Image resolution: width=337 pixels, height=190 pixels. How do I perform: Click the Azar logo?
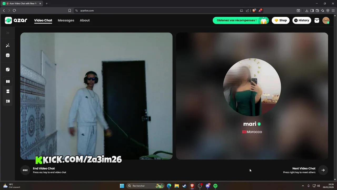click(x=16, y=20)
